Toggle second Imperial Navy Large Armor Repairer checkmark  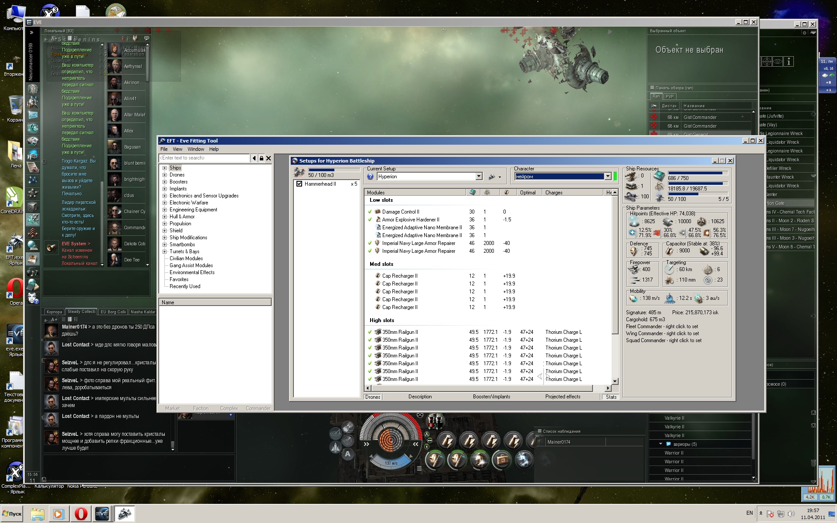click(370, 251)
